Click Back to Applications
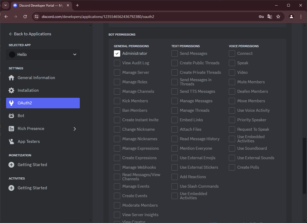This screenshot has height=223, width=307. pyautogui.click(x=30, y=34)
